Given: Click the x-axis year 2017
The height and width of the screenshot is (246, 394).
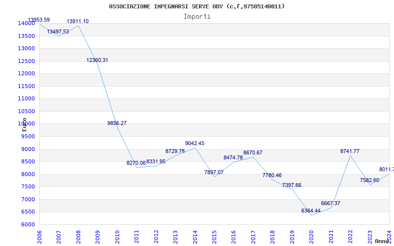Looking at the screenshot, I should coord(253,237).
